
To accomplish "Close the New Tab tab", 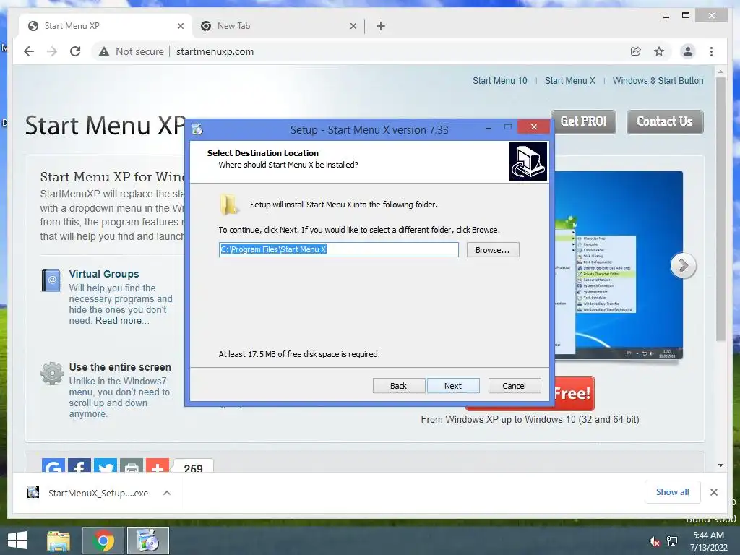I will click(x=353, y=26).
